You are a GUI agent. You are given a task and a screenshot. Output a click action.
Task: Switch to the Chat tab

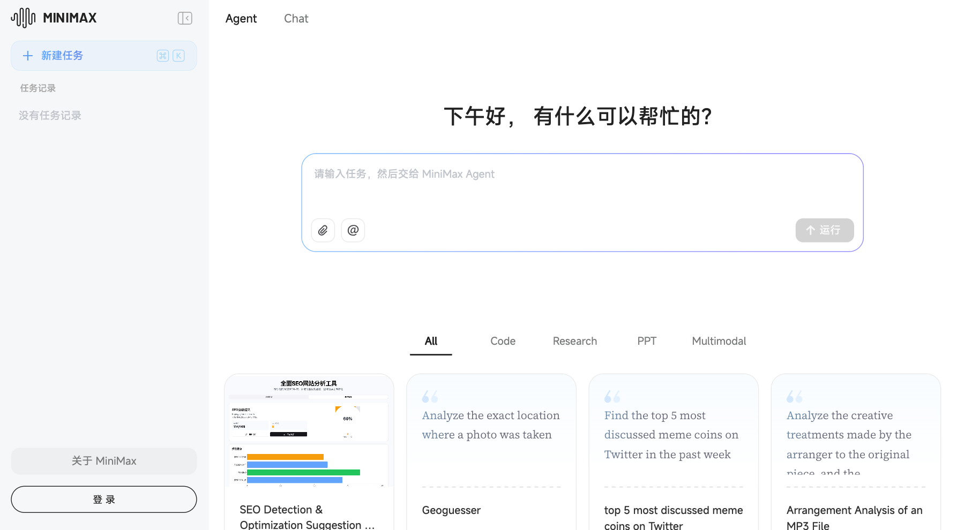pos(296,19)
